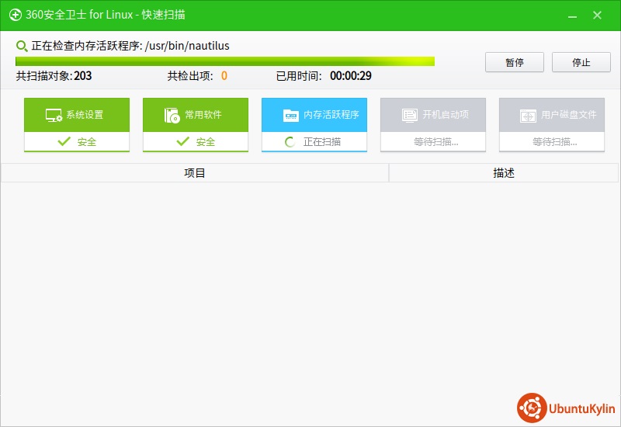This screenshot has height=427, width=621.
Task: Click the window title 快速扫描 text
Action: [163, 15]
